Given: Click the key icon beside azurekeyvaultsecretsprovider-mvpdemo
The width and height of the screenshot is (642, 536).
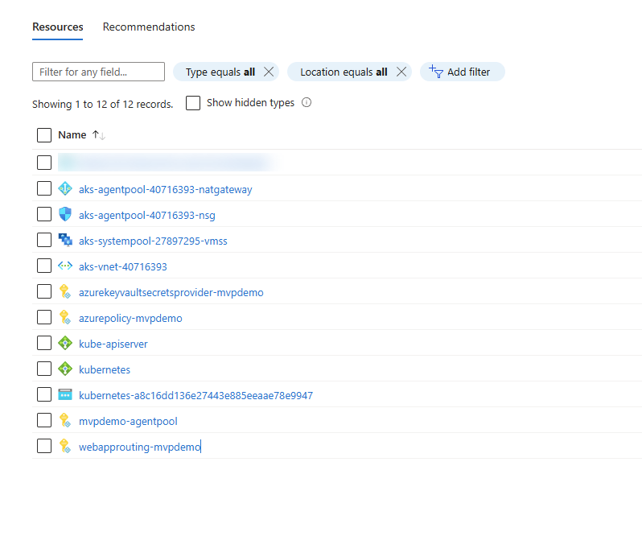Looking at the screenshot, I should click(x=65, y=291).
